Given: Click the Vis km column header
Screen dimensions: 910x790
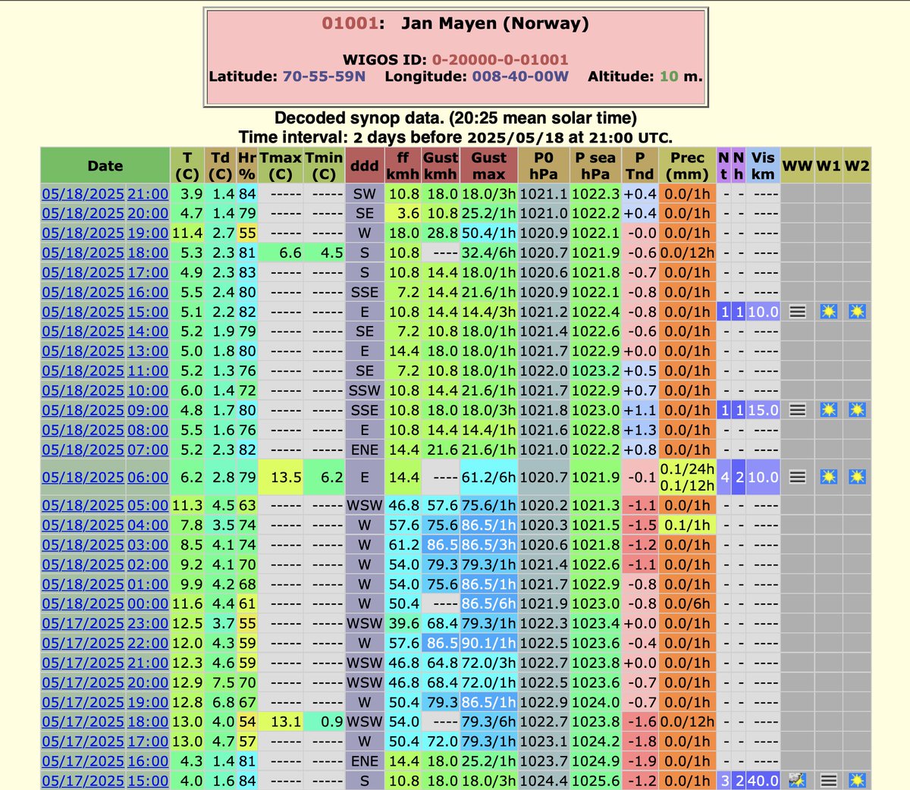Looking at the screenshot, I should coord(763,166).
